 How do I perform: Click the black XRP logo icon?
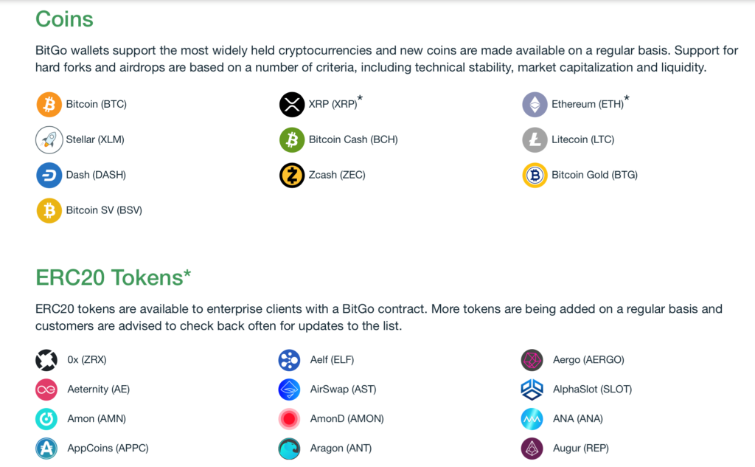[292, 105]
